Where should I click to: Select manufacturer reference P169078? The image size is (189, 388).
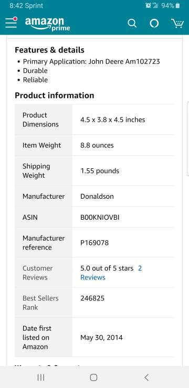(x=94, y=243)
